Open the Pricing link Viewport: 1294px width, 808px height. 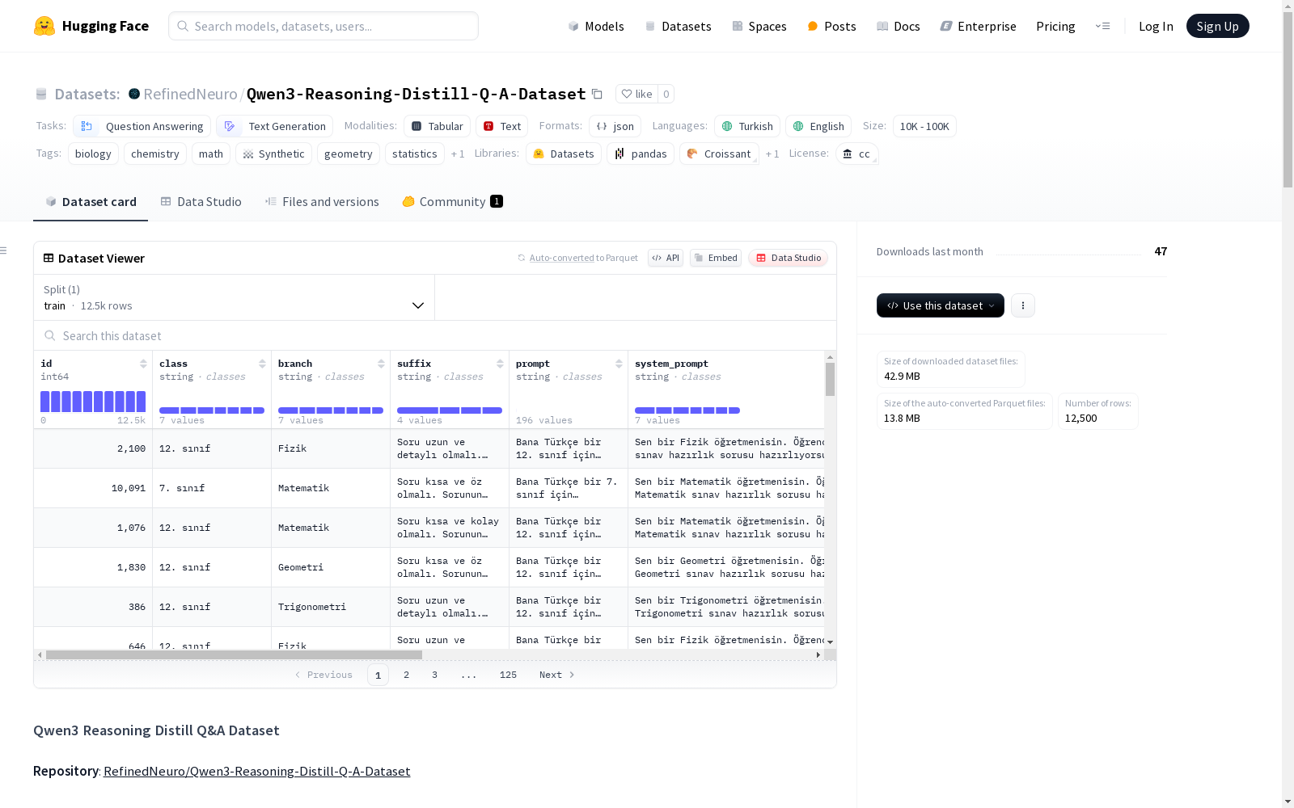[x=1055, y=26]
